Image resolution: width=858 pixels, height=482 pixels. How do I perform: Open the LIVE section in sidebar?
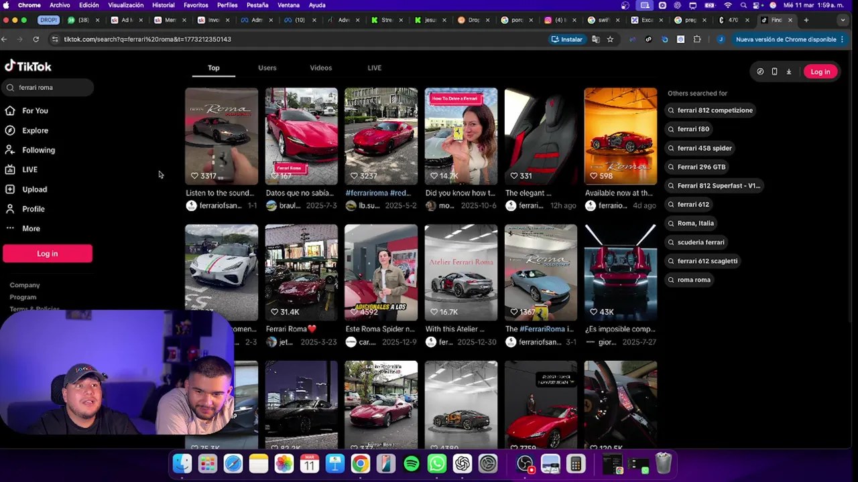(x=21, y=169)
